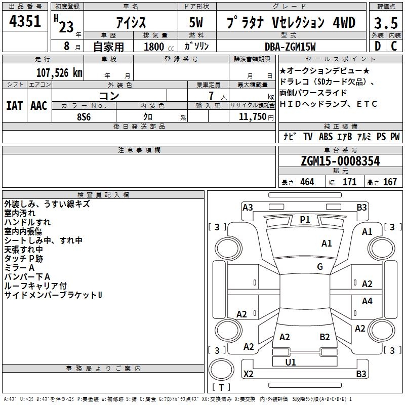The width and height of the screenshot is (405, 405).
Task: Click spare tire [T] symbol
Action: coord(221,387)
